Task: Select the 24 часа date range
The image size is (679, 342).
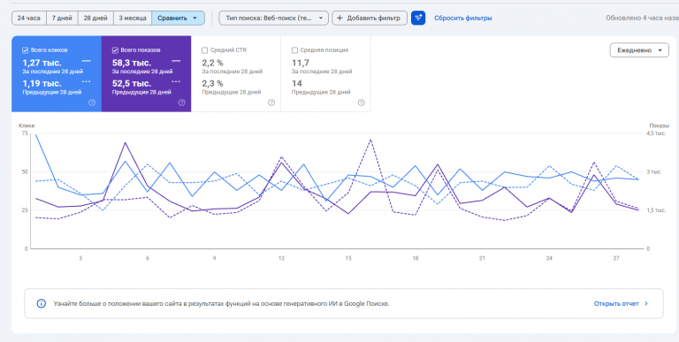Action: (29, 19)
